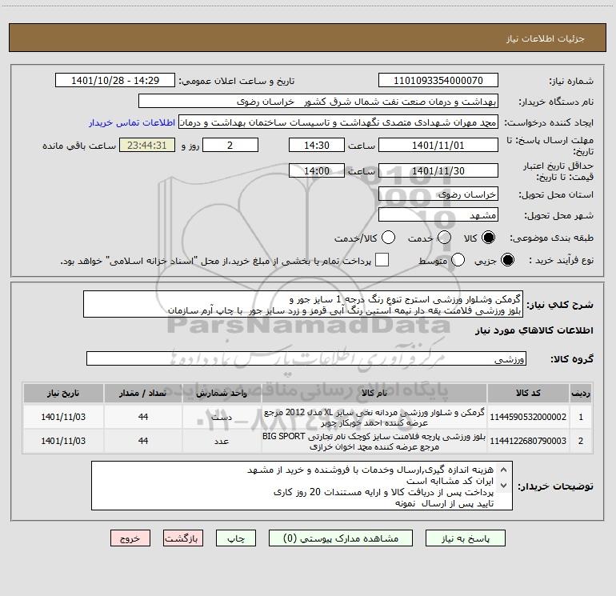Click product code 1144590532000002
Screen dimensions: 616x596
pos(528,417)
